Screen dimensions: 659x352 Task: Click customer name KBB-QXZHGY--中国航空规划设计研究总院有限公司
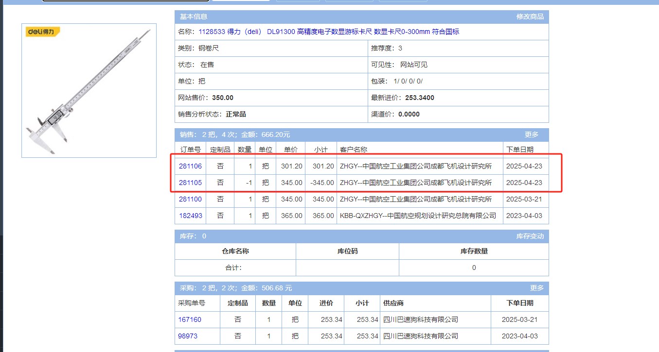[418, 216]
